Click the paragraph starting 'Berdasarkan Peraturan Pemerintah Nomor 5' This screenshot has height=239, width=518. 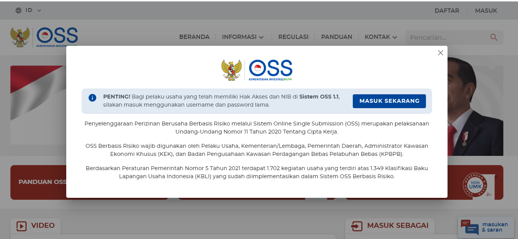257,172
